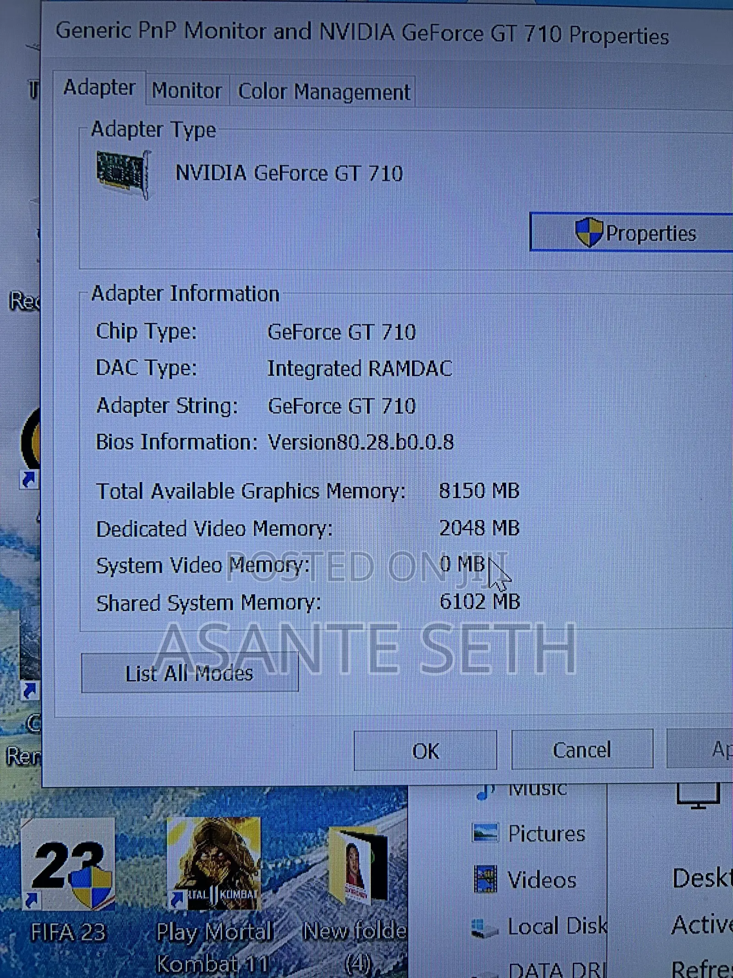The width and height of the screenshot is (733, 978).
Task: Switch to the Adapter tab
Action: 99,88
